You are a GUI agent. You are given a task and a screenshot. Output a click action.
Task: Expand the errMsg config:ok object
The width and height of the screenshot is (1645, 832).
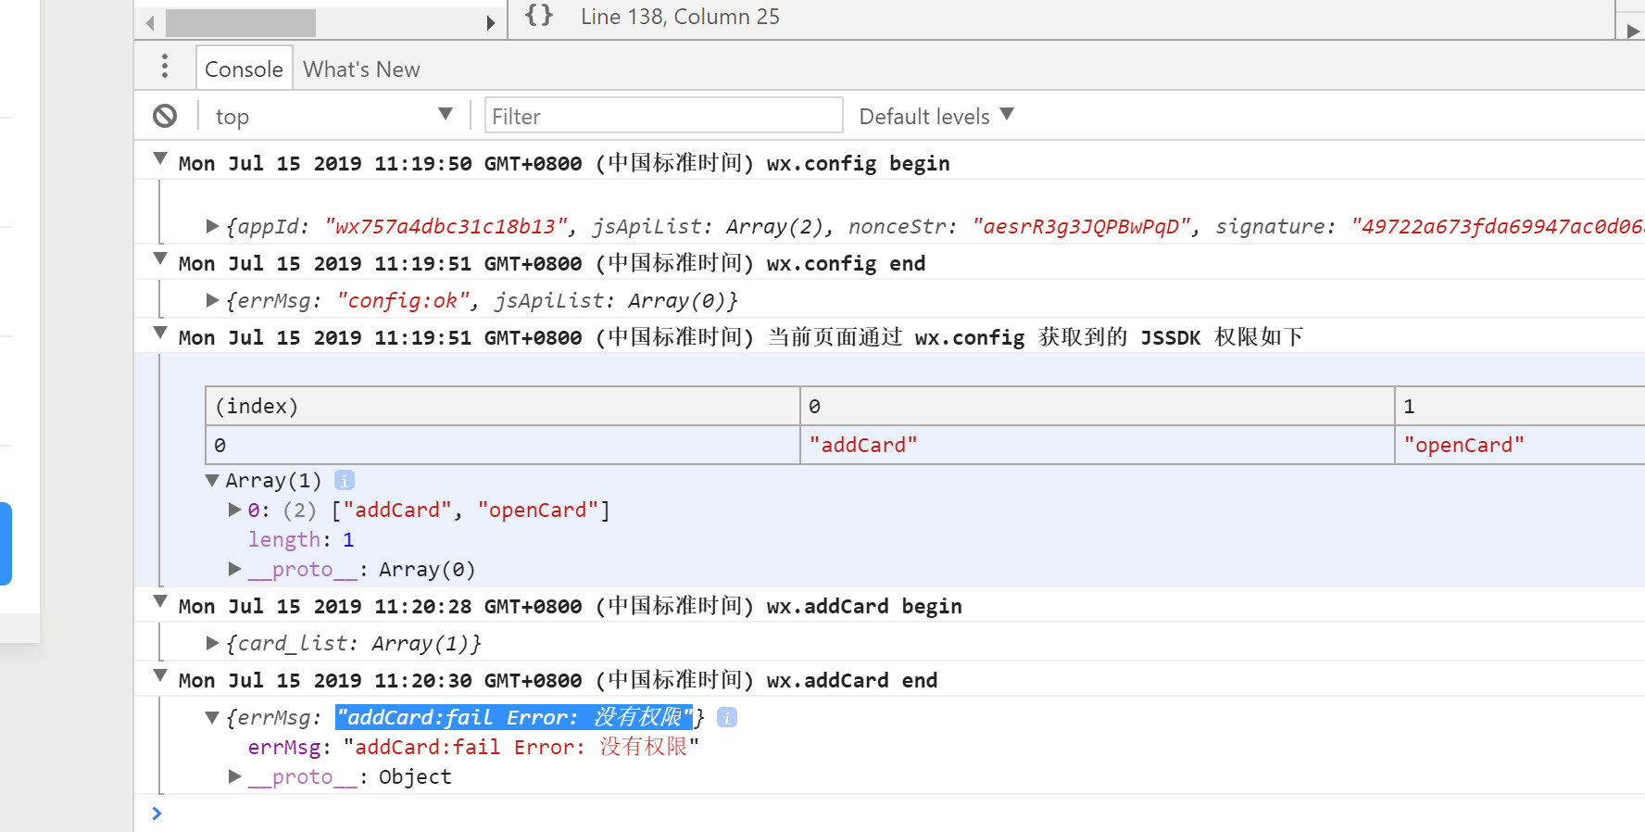pos(212,300)
